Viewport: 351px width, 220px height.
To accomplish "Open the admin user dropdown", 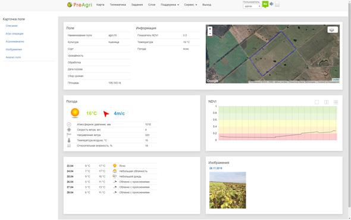I will pos(252,7).
